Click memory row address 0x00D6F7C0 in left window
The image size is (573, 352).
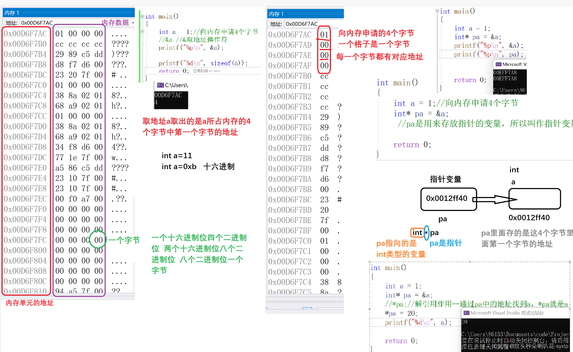coord(25,85)
